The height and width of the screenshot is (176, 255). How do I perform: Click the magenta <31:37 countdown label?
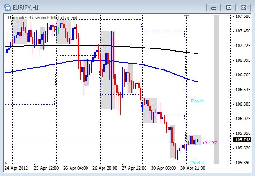coord(209,143)
